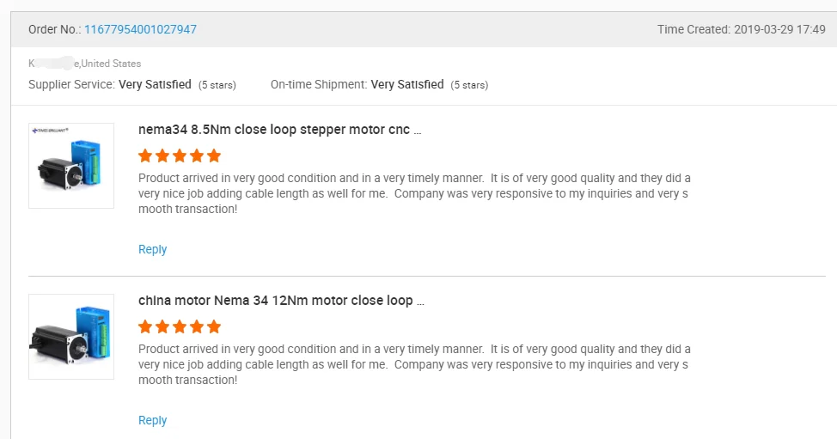837x439 pixels.
Task: Click Supplier Service Very Satisfied rating text
Action: pos(155,84)
